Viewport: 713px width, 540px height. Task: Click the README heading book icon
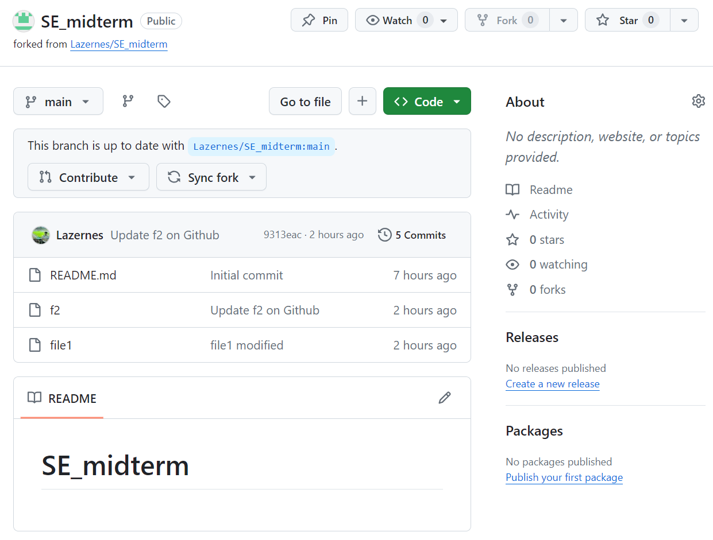point(34,398)
